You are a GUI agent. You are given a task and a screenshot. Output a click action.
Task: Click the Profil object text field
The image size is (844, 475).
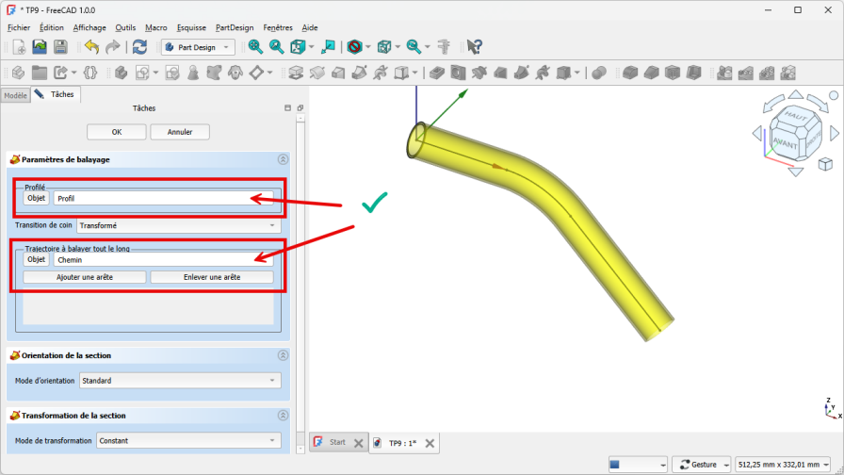(151, 199)
